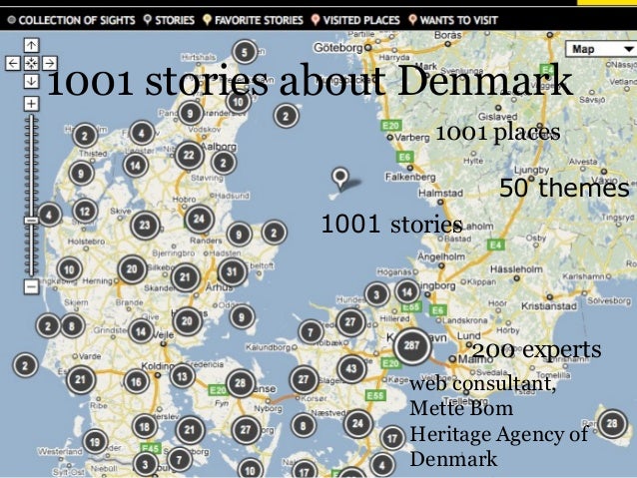Click the Halmstad city label
Viewport: 637px width, 478px height.
[x=440, y=193]
